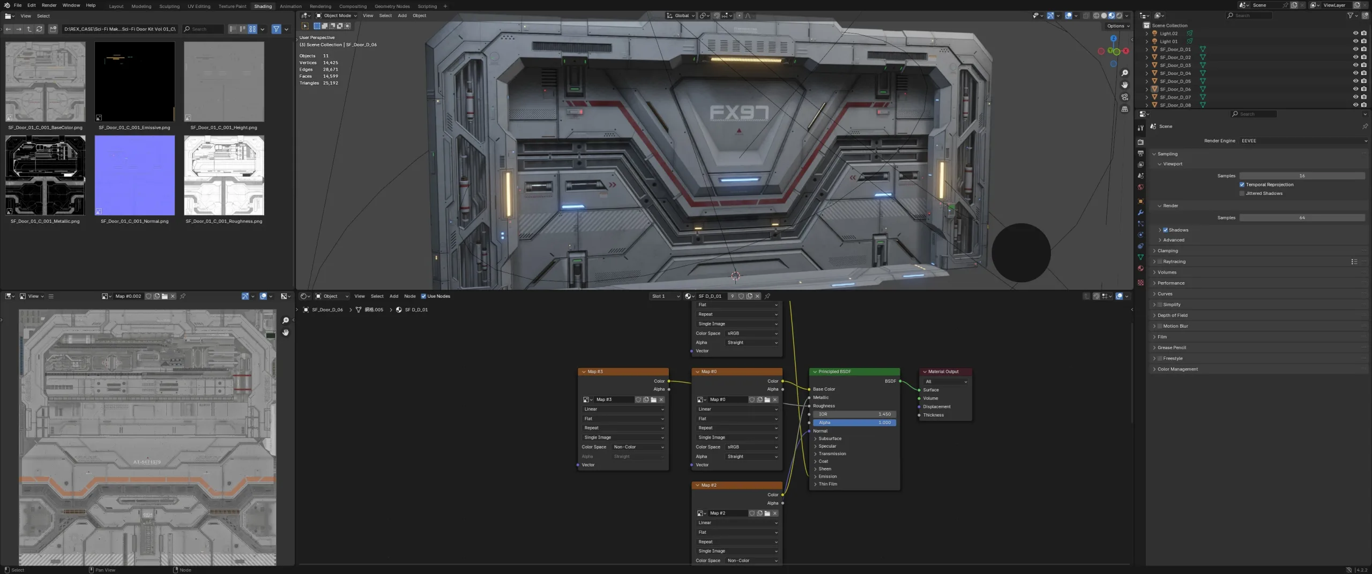Open the Shading workspace tab
Image resolution: width=1372 pixels, height=574 pixels.
(x=263, y=6)
